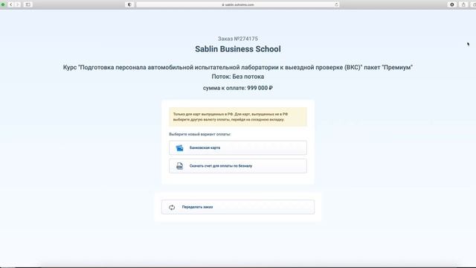Click the yellow notice about RF-issued cards
476x268 pixels.
coord(238,117)
